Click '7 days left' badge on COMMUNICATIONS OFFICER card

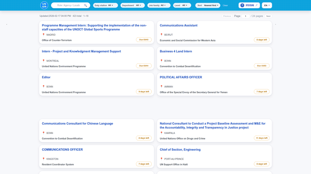pos(144,164)
